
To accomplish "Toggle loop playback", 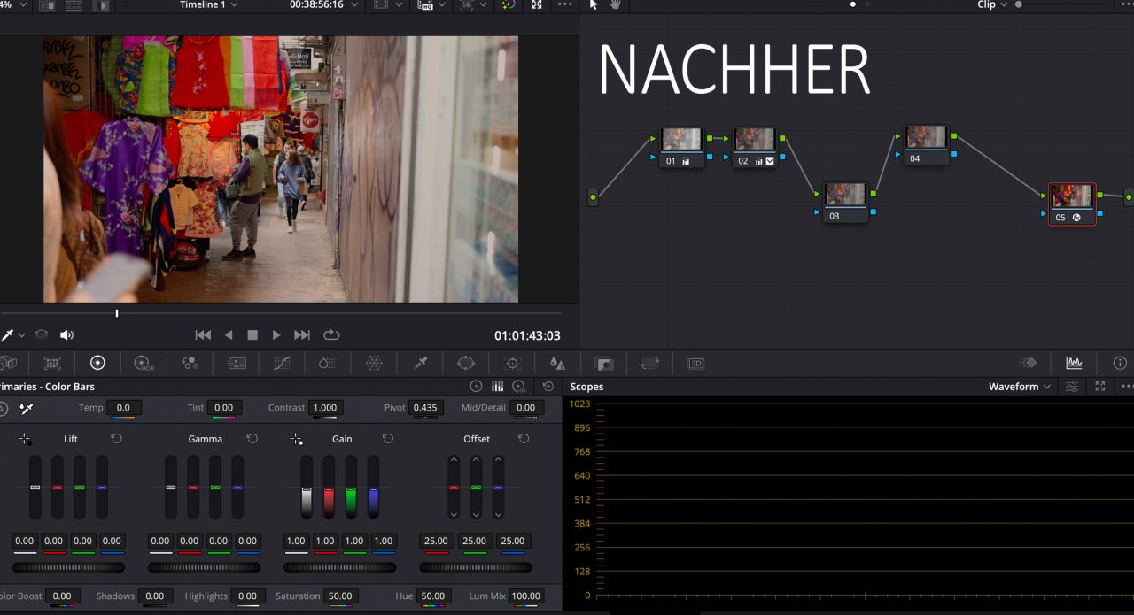I will (x=331, y=335).
